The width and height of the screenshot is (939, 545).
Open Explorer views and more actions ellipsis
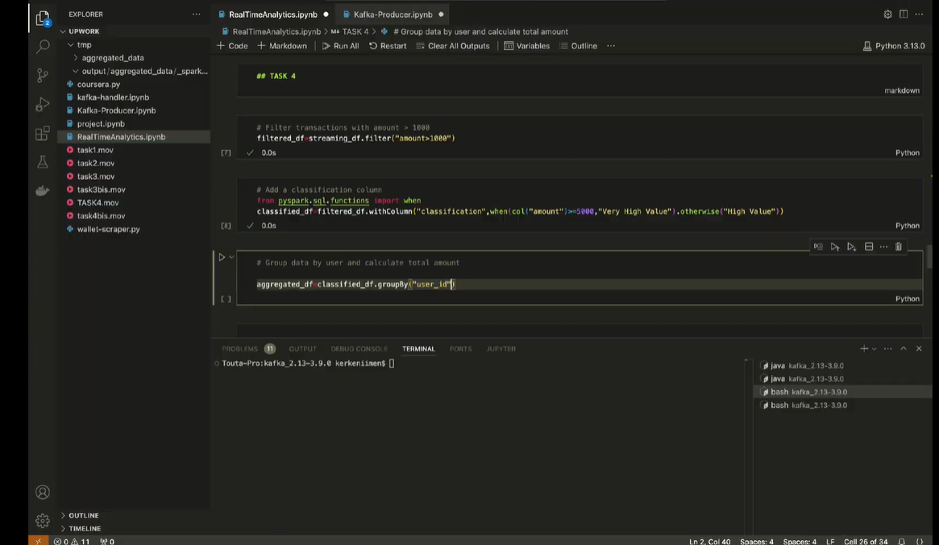point(196,15)
